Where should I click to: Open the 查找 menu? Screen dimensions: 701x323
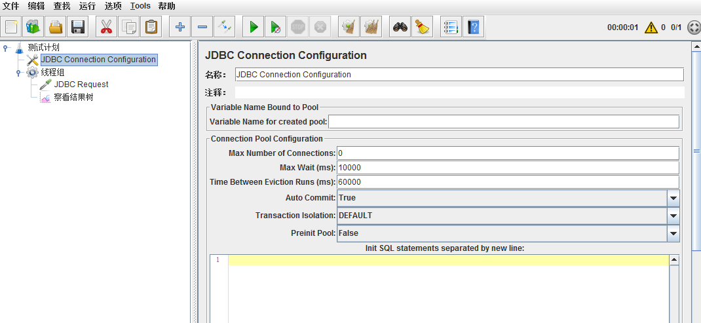tap(62, 7)
